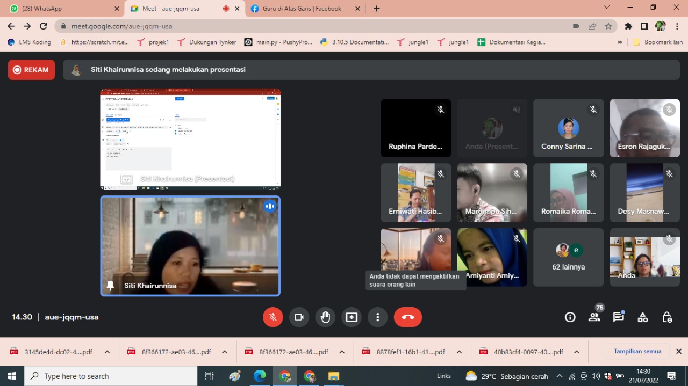
Task: Open Microsoft Edge from taskbar
Action: coord(260,376)
